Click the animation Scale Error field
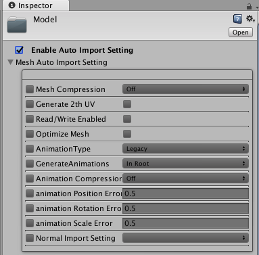This screenshot has height=255, width=259. tap(185, 223)
